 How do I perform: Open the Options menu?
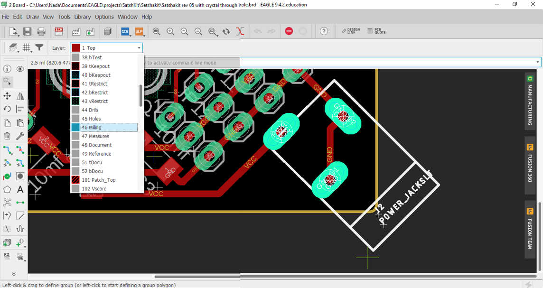coord(104,17)
